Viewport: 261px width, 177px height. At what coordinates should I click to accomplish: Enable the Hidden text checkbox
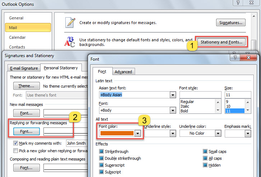[x=205, y=165]
